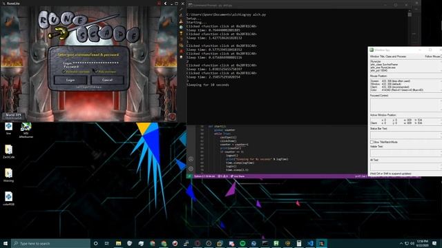Open Task View on taskbar
Image resolution: width=442 pixels, height=248 pixels.
107,243
